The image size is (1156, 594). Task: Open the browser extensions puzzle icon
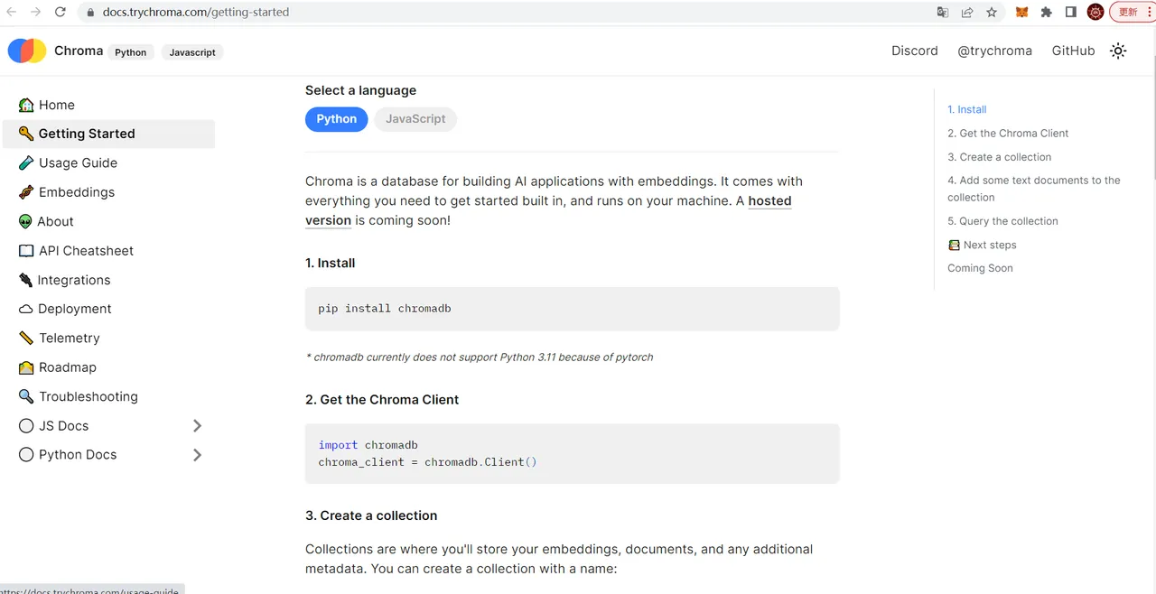tap(1046, 12)
